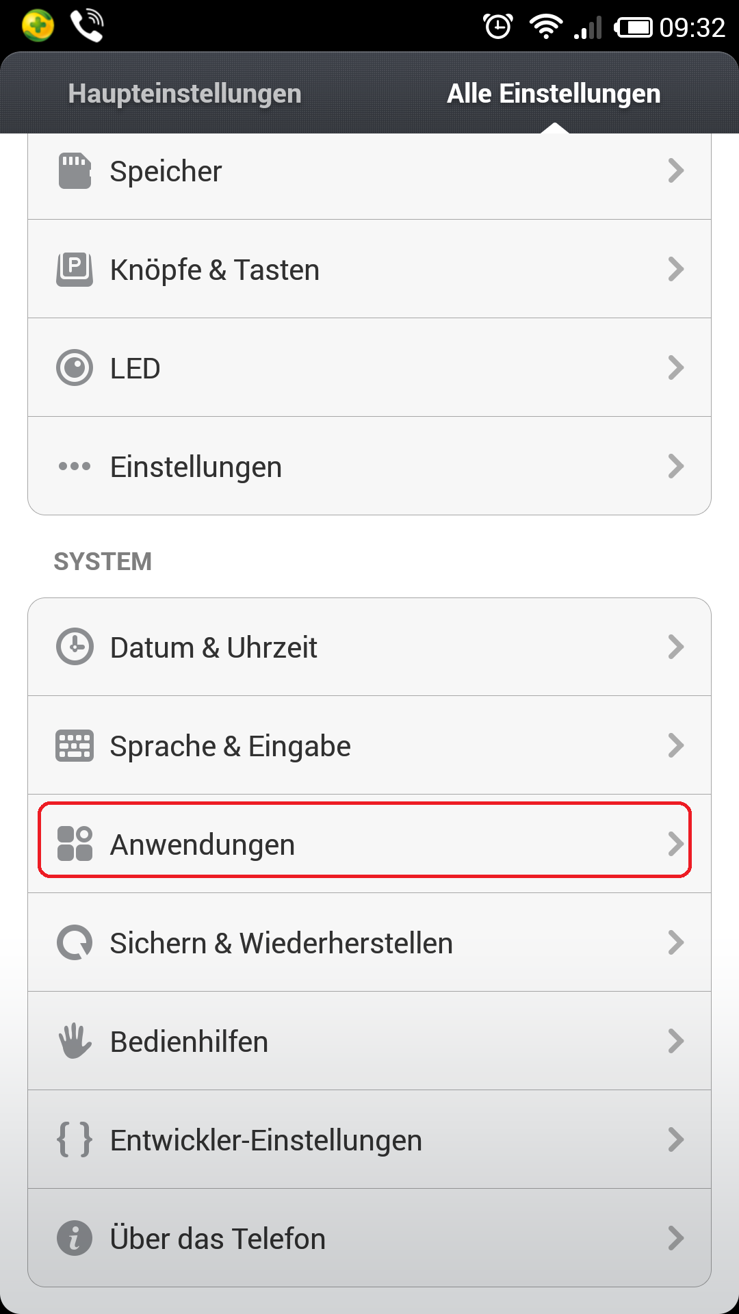Open the Bedienhilfen settings row
The width and height of the screenshot is (739, 1314).
point(369,1041)
